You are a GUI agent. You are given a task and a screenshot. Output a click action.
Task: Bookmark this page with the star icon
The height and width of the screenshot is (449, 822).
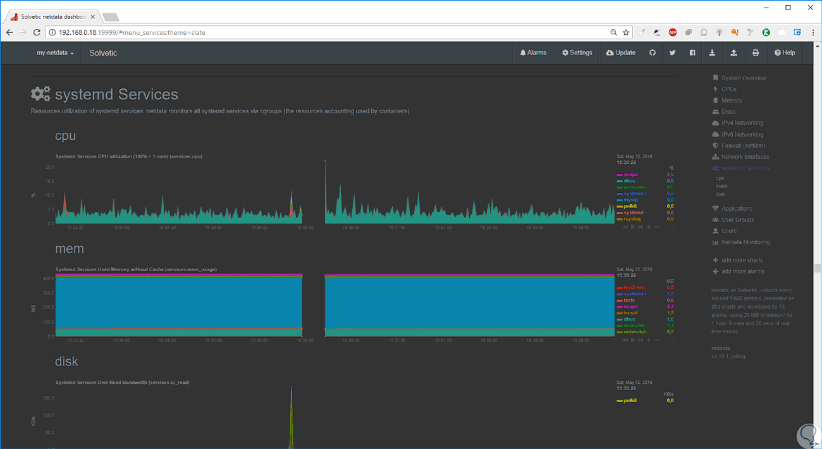(626, 32)
